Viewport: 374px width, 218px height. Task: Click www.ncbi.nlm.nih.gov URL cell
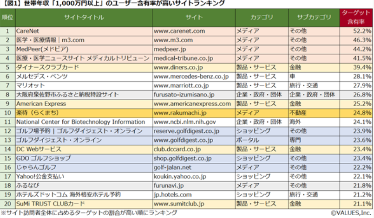click(194, 122)
